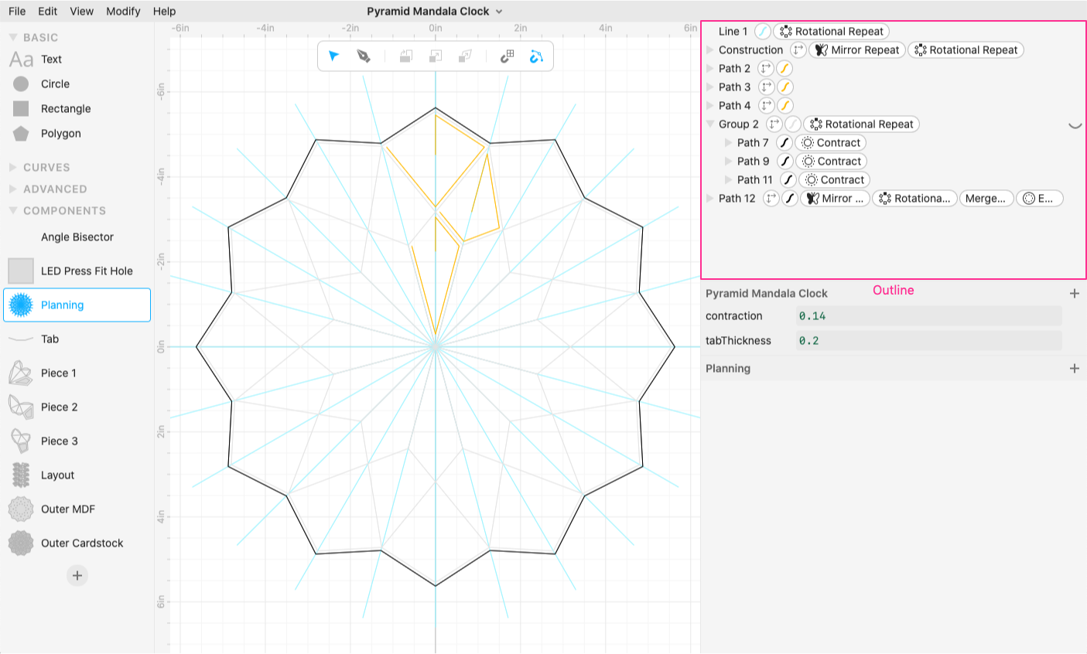Expand the Construction outline item
This screenshot has width=1087, height=654.
pyautogui.click(x=710, y=49)
